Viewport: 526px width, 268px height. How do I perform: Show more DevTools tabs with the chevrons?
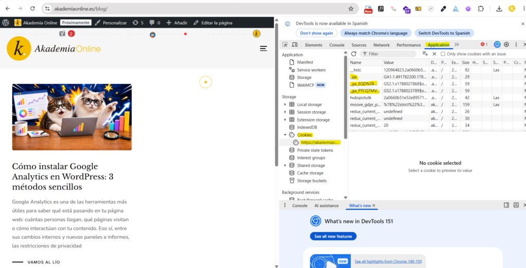[x=457, y=45]
